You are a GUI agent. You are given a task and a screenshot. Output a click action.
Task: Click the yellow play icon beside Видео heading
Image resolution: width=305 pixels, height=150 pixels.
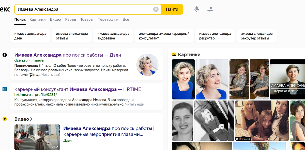click(x=5, y=119)
